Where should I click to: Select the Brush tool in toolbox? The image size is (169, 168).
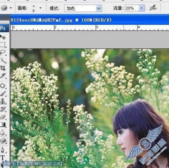3,94
